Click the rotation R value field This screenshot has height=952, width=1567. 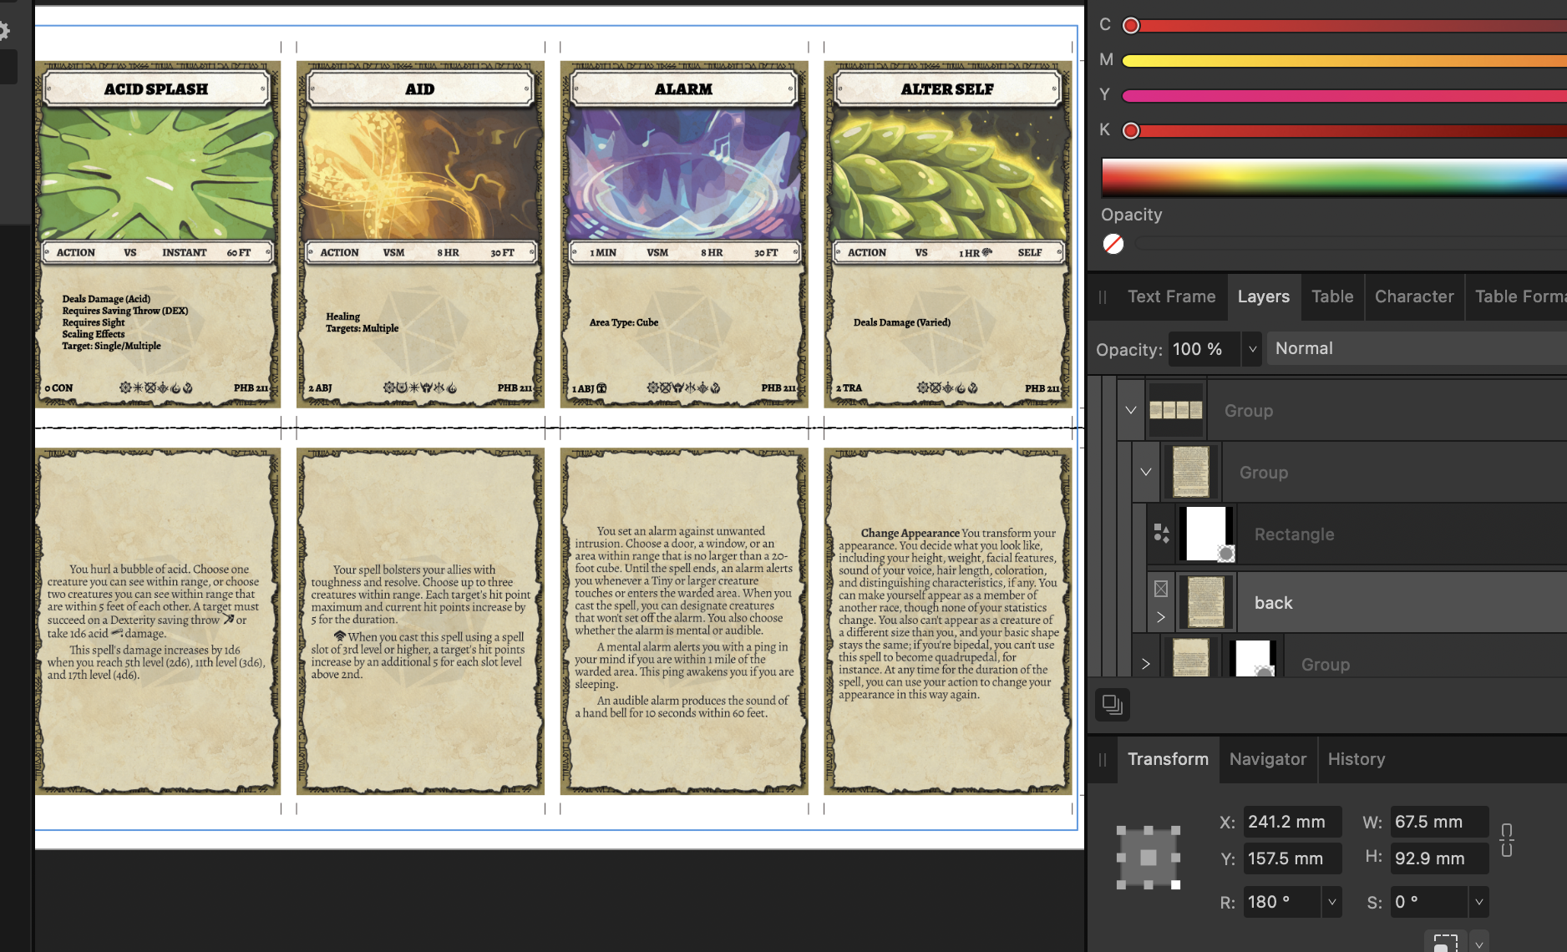coord(1282,902)
